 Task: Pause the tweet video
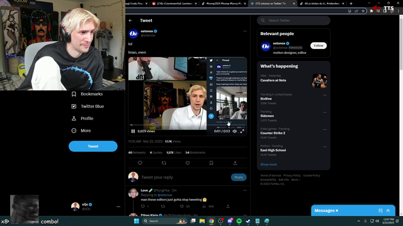coord(133,131)
